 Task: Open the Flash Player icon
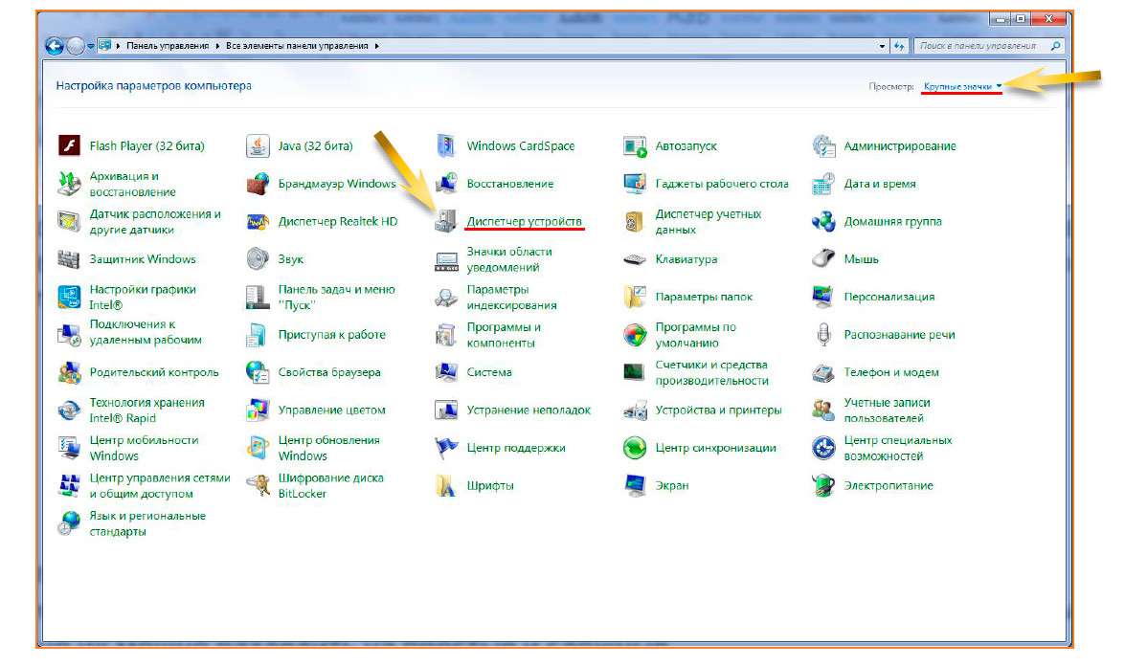[x=69, y=146]
